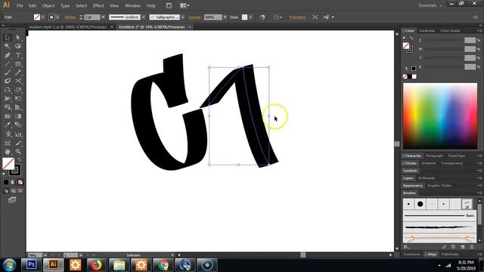484x272 pixels.
Task: Open the opacity dropdown
Action: click(225, 17)
